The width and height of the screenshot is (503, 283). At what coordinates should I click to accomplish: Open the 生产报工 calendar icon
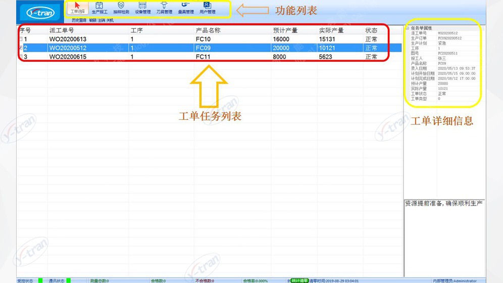click(x=99, y=6)
